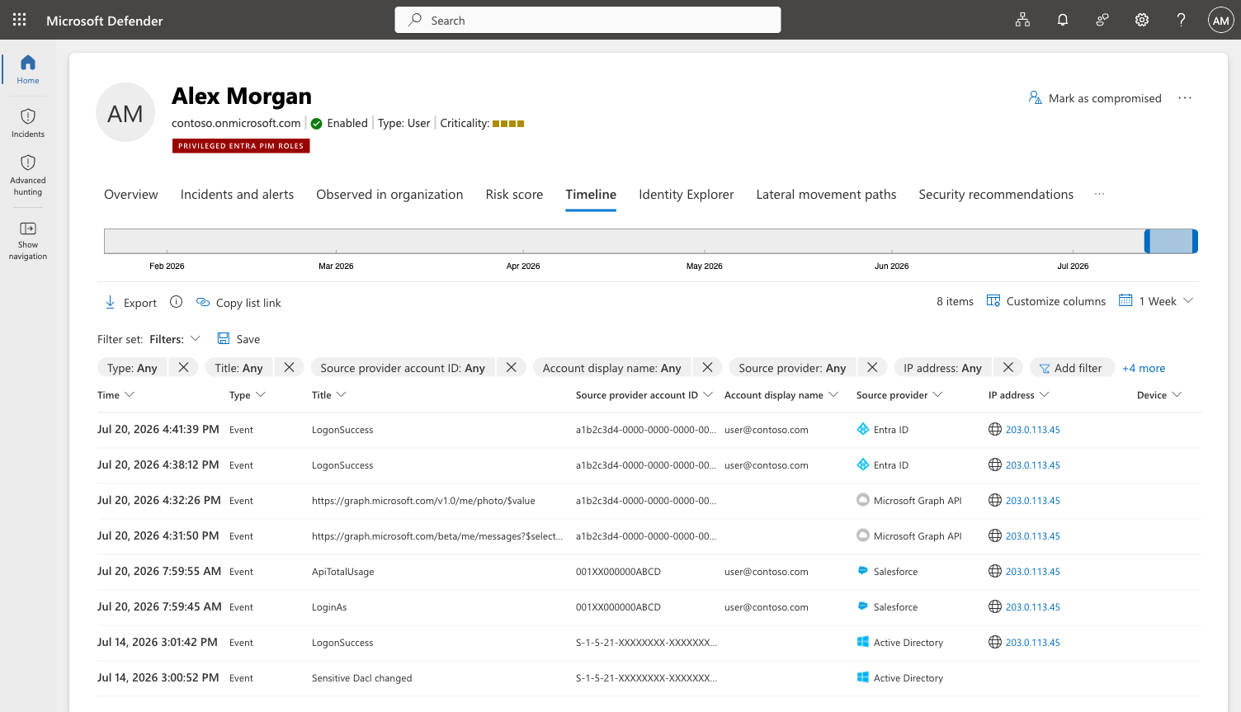Open the Type: Any filter pill
This screenshot has height=712, width=1241.
pyautogui.click(x=132, y=368)
